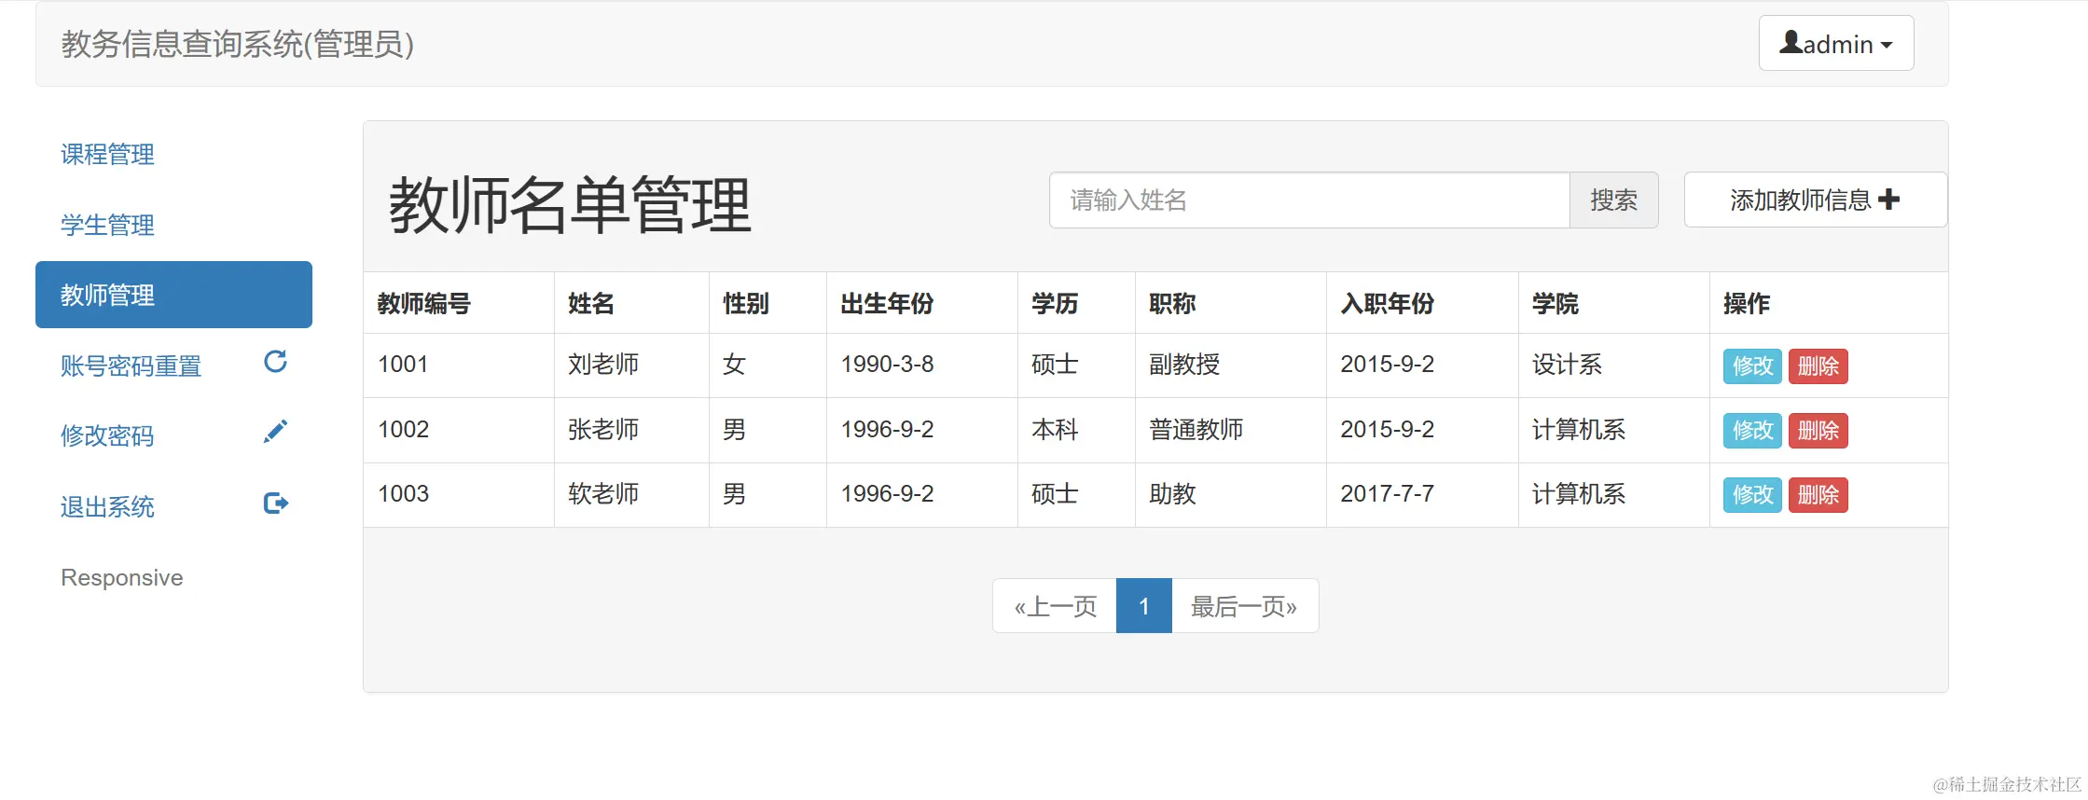Select page 1 in pagination
The height and width of the screenshot is (800, 2088).
coord(1143,606)
